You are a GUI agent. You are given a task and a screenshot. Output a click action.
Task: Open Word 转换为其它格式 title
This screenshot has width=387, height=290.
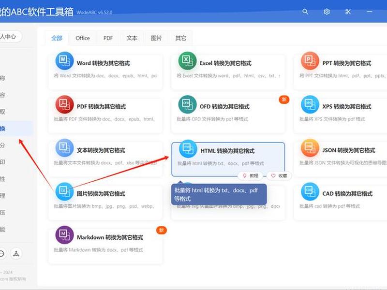103,63
